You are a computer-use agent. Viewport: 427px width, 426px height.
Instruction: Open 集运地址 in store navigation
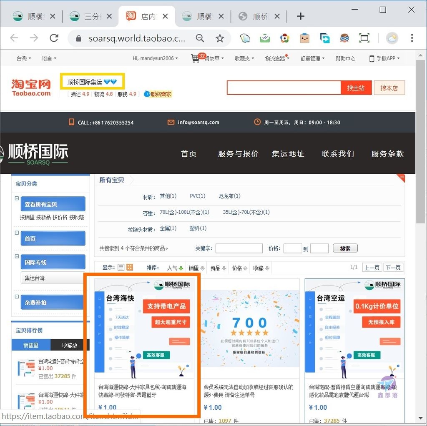(288, 154)
